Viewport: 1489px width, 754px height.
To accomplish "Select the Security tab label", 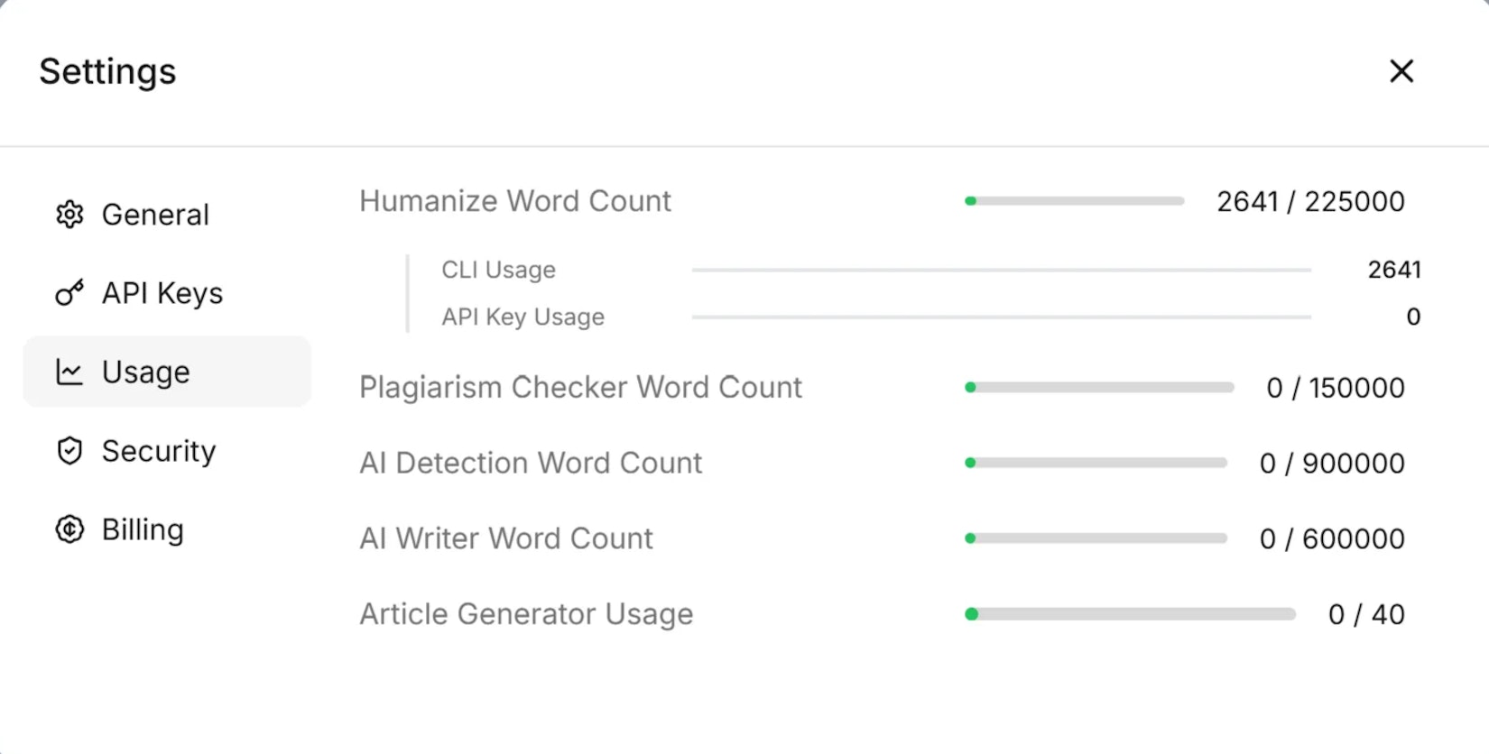I will tap(159, 451).
